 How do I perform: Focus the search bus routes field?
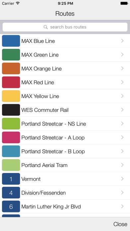click(65, 27)
